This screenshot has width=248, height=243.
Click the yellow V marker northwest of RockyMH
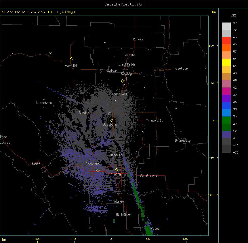(x=50, y=53)
